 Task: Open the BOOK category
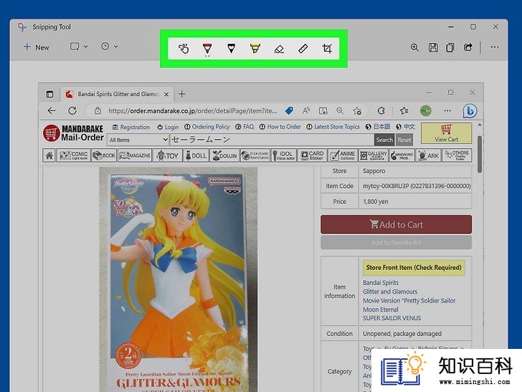coord(104,155)
